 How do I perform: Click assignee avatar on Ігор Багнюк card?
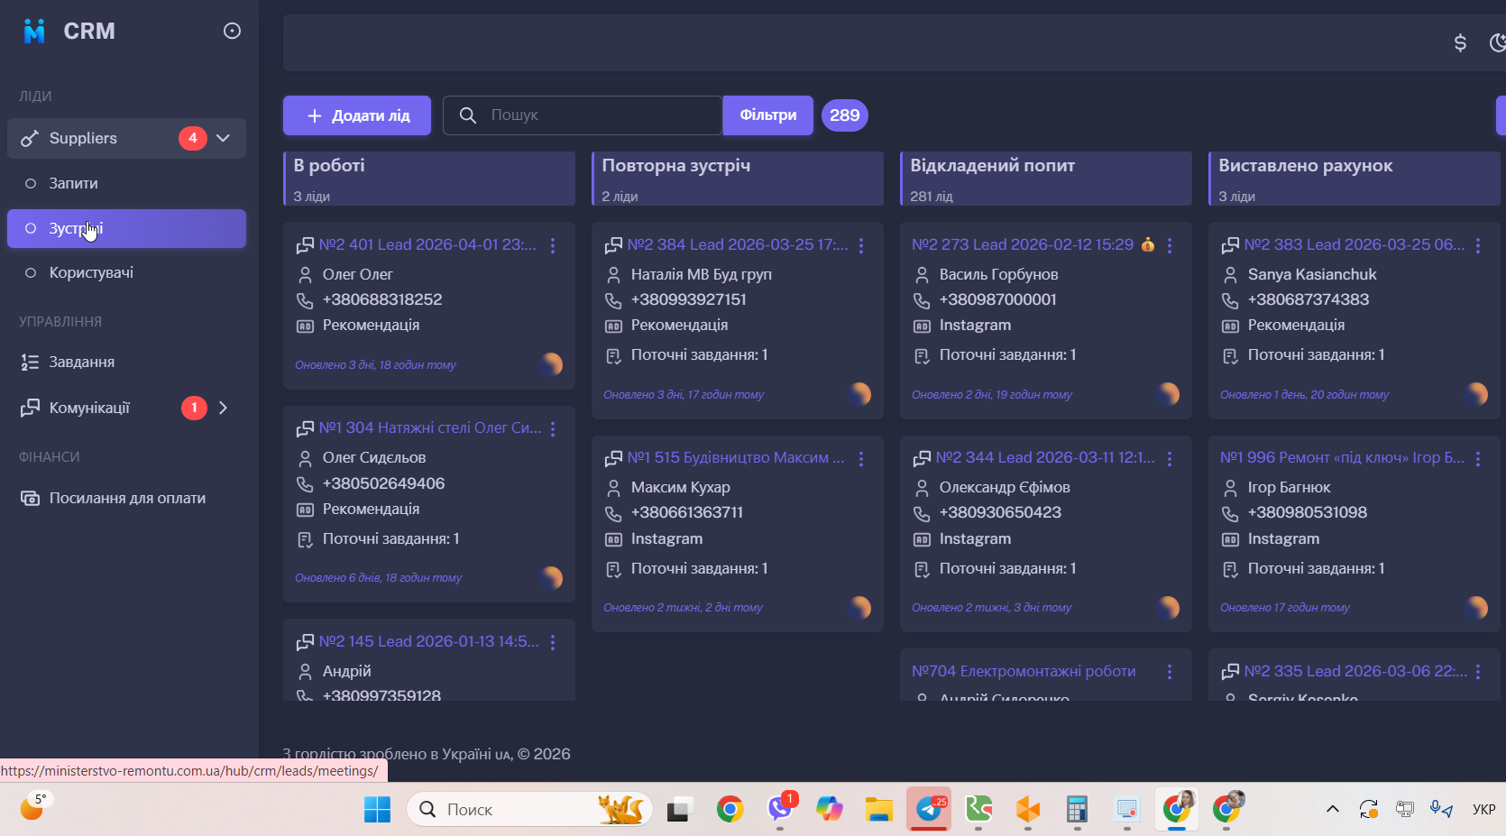(1476, 608)
